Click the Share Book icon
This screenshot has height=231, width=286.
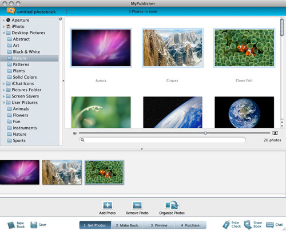click(248, 225)
